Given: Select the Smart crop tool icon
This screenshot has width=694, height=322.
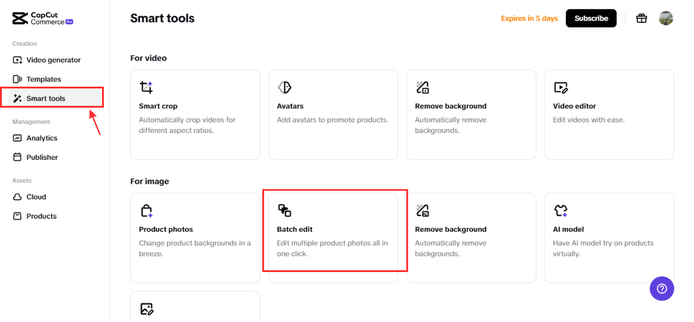Looking at the screenshot, I should click(x=145, y=87).
